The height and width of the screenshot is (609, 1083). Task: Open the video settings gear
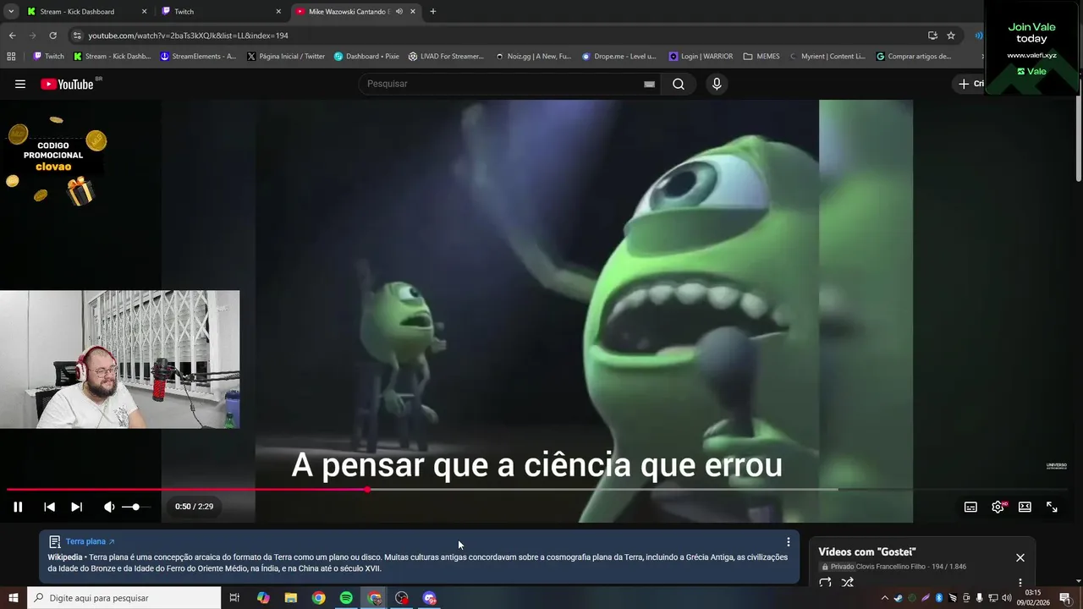click(x=998, y=507)
